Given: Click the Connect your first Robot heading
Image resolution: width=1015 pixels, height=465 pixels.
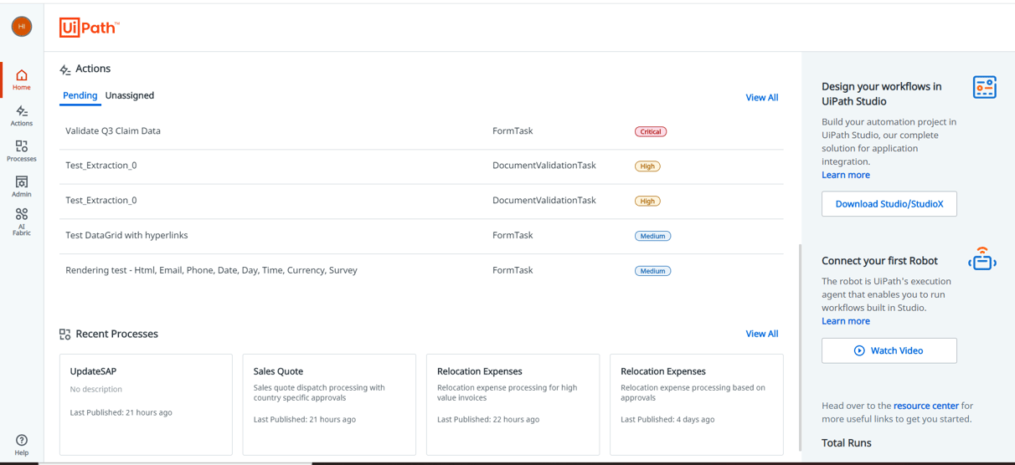Looking at the screenshot, I should tap(879, 261).
